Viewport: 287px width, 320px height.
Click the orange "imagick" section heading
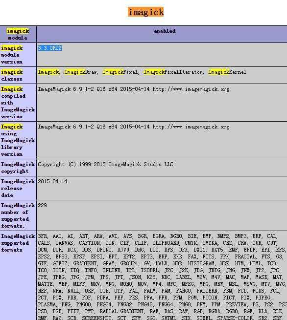tap(146, 12)
